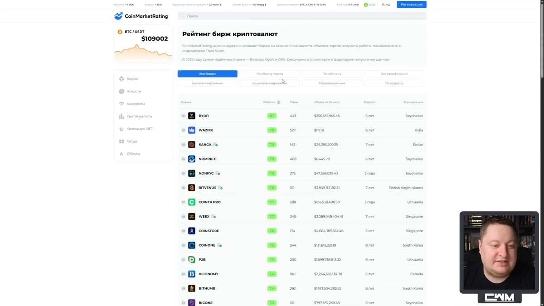Click the $4,664,385,562.48 volume for COINSTORE
Viewport: 544px width, 306px height.
click(329, 231)
